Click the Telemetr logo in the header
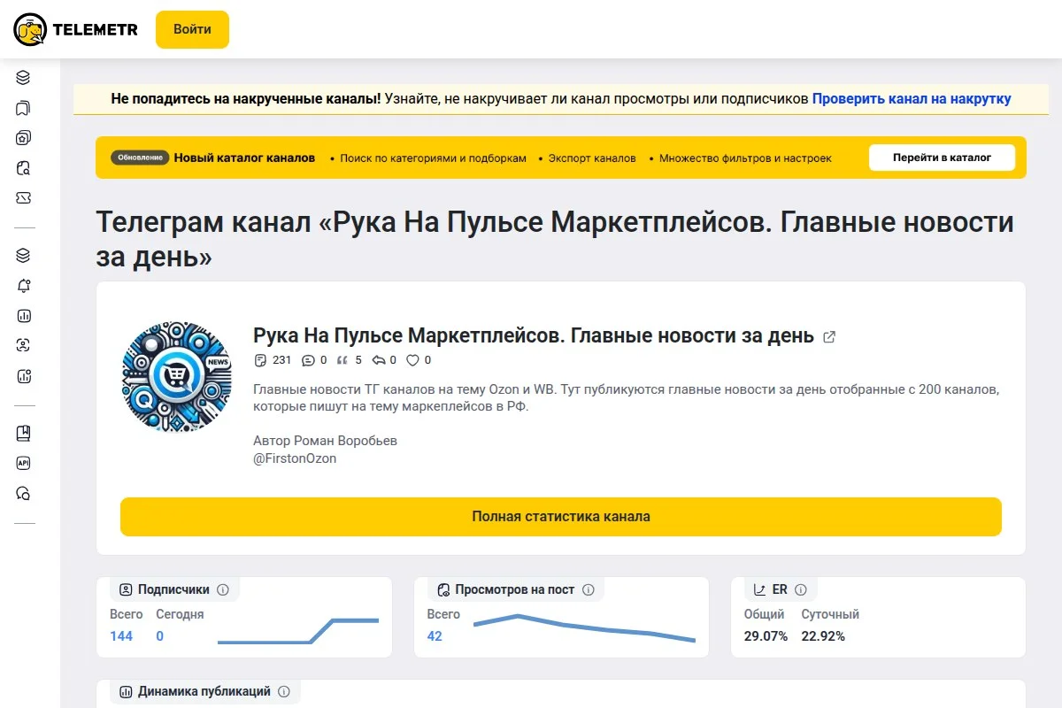The width and height of the screenshot is (1062, 708). click(76, 30)
